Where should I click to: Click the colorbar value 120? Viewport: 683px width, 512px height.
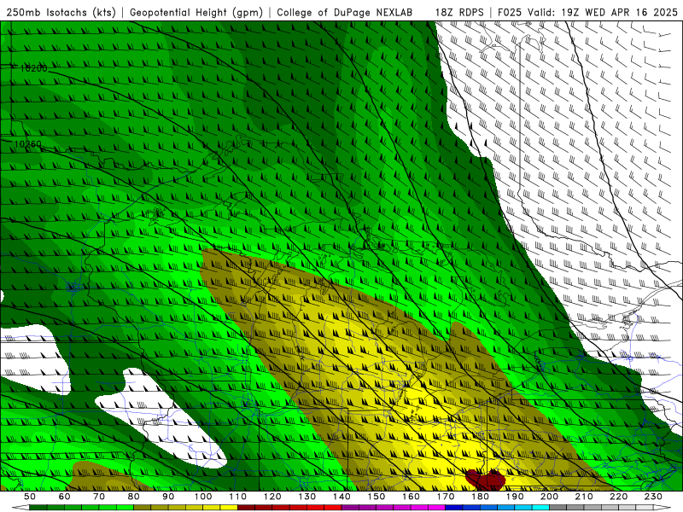tap(272, 497)
